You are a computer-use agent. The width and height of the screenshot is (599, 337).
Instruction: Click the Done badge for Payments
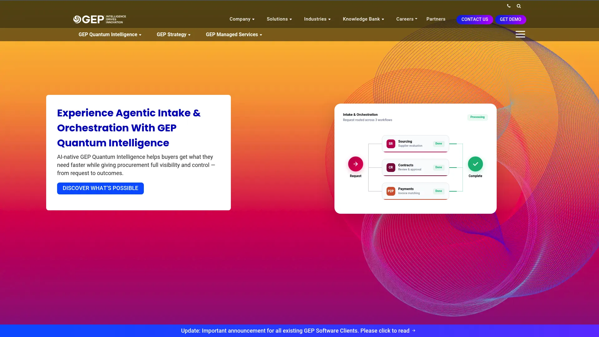(x=439, y=191)
